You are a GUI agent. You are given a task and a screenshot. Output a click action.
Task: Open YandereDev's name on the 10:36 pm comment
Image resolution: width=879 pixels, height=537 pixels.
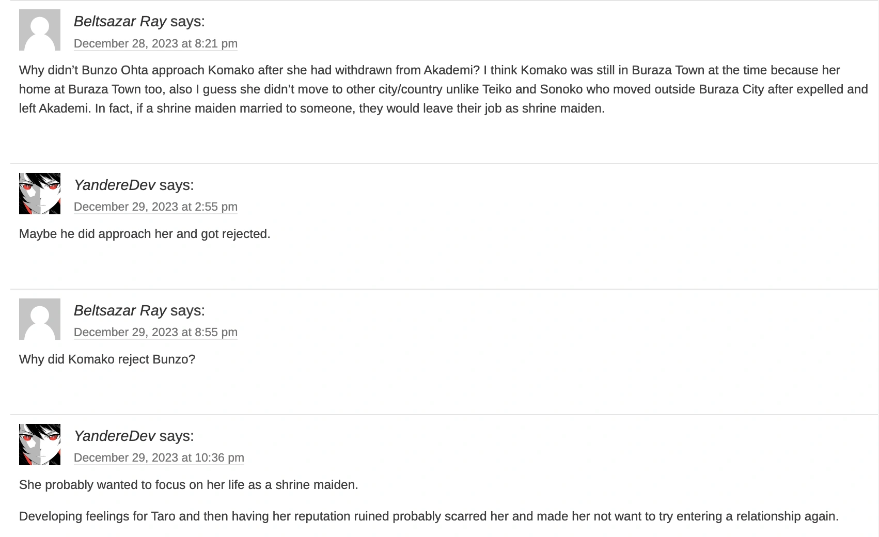pyautogui.click(x=114, y=436)
